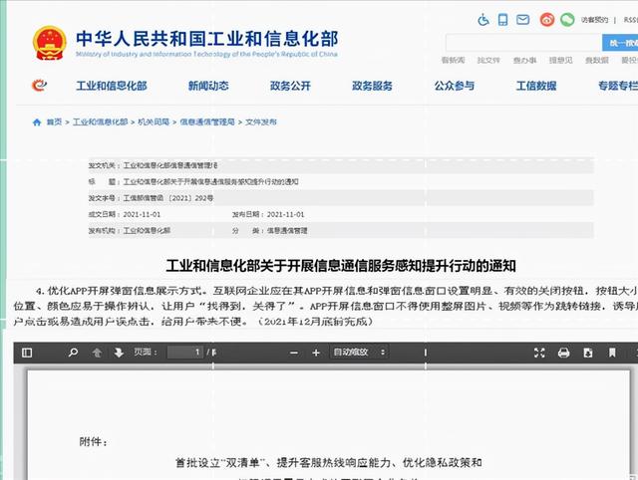Click the site search input box

(x=524, y=43)
